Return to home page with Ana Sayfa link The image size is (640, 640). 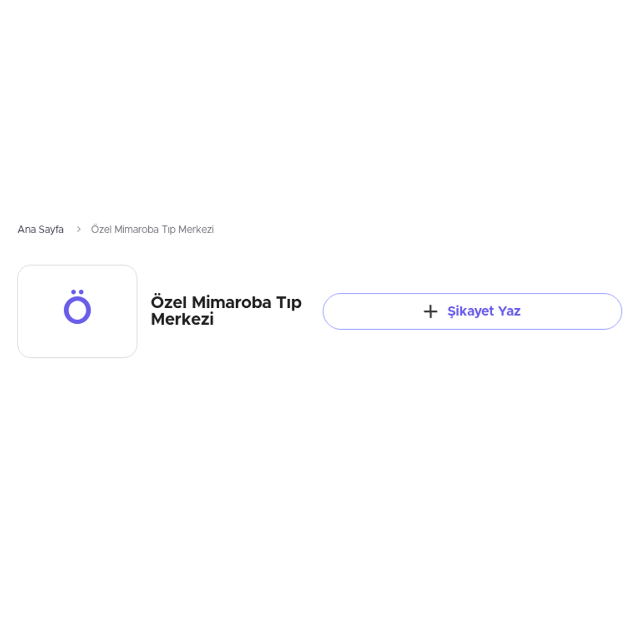coord(41,229)
